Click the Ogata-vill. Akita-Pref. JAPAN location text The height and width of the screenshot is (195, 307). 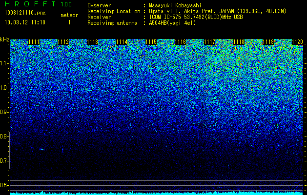tap(218, 12)
